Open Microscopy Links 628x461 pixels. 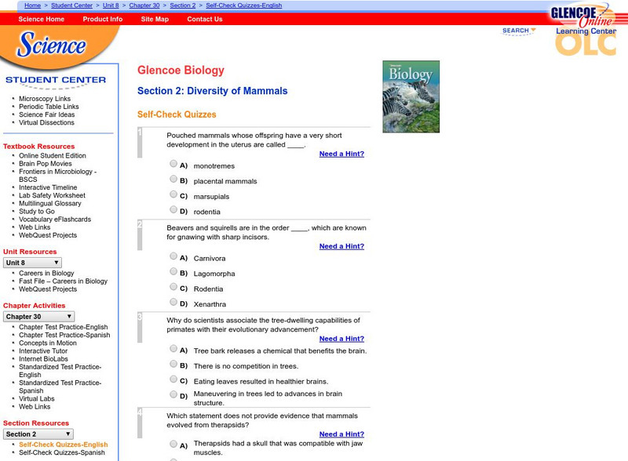45,99
